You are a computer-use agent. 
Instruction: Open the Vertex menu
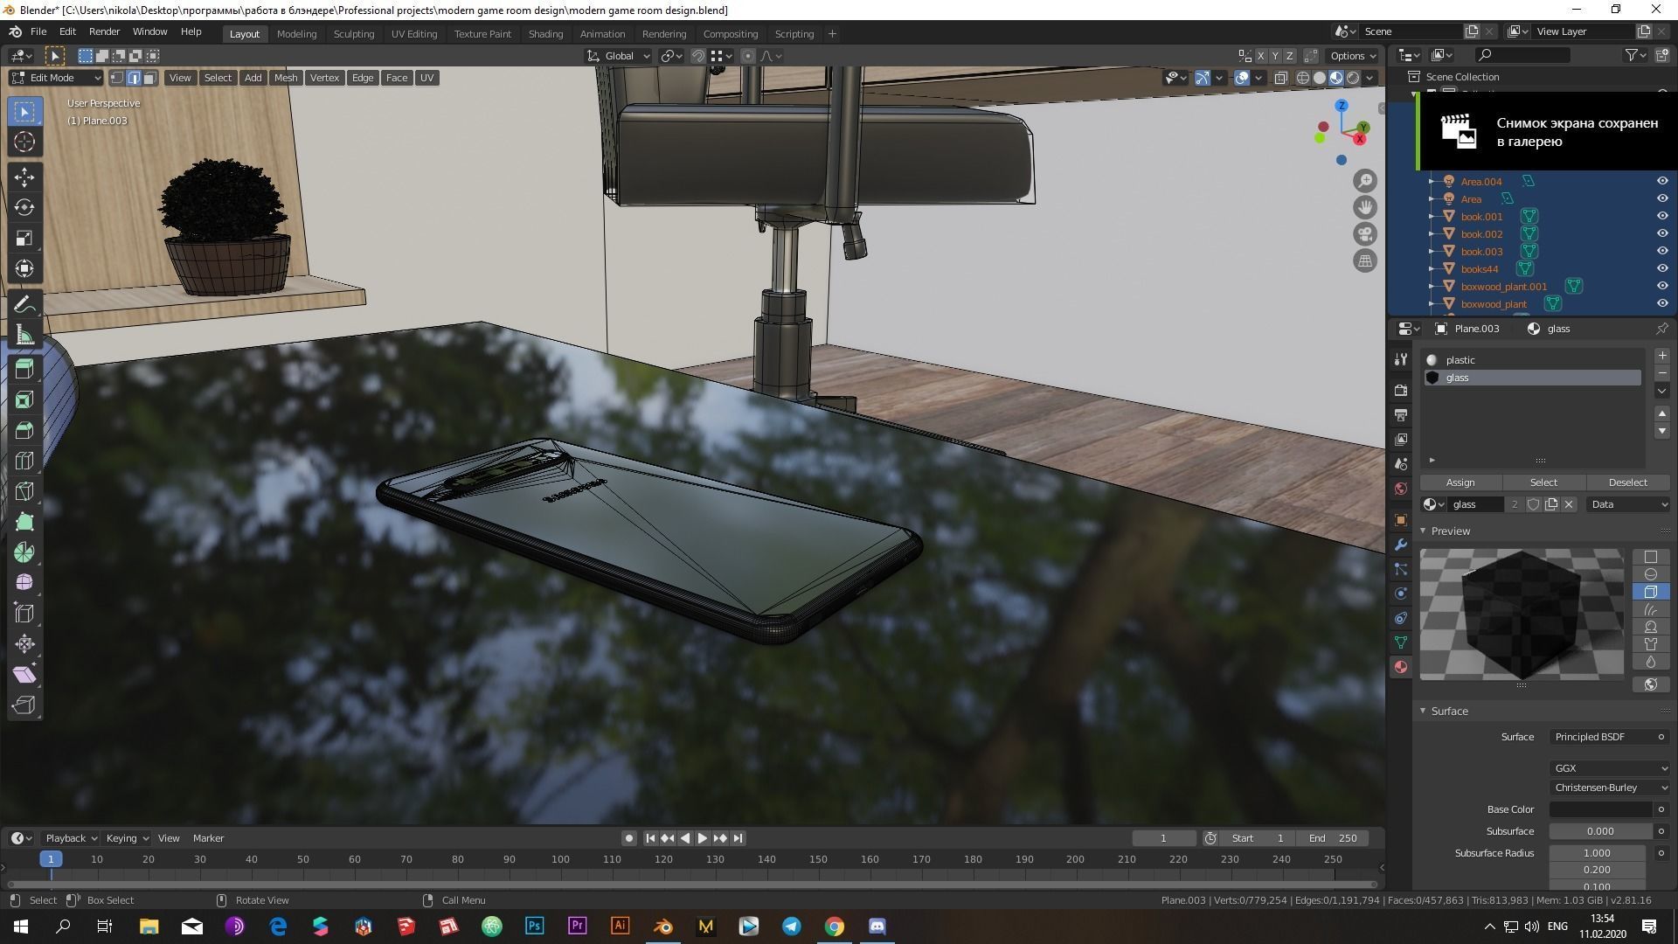tap(324, 78)
